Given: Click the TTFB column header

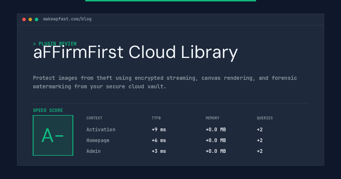Looking at the screenshot, I should click(156, 118).
